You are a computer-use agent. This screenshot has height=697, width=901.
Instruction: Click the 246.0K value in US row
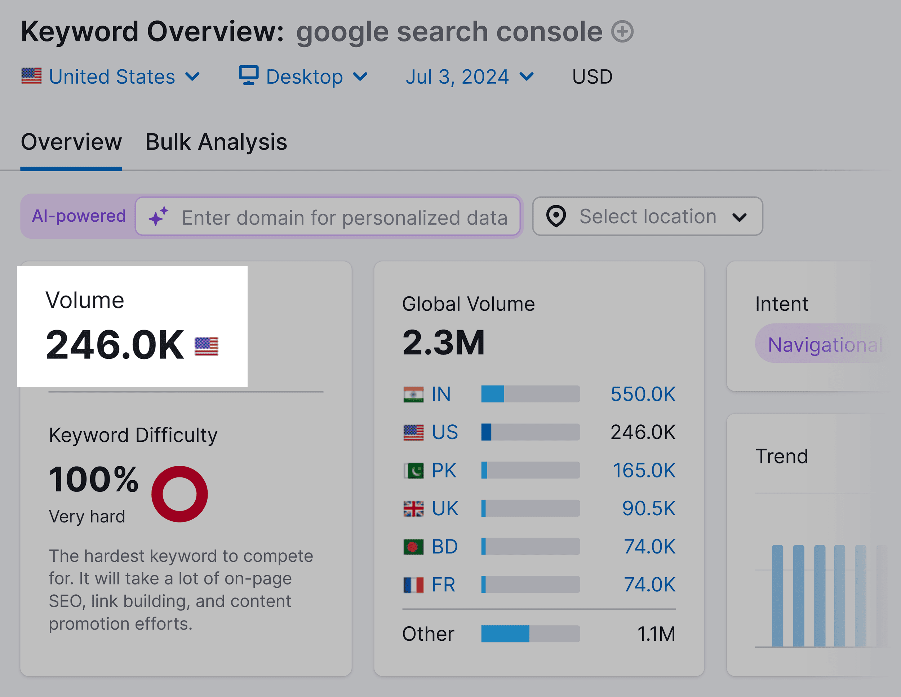(x=643, y=432)
